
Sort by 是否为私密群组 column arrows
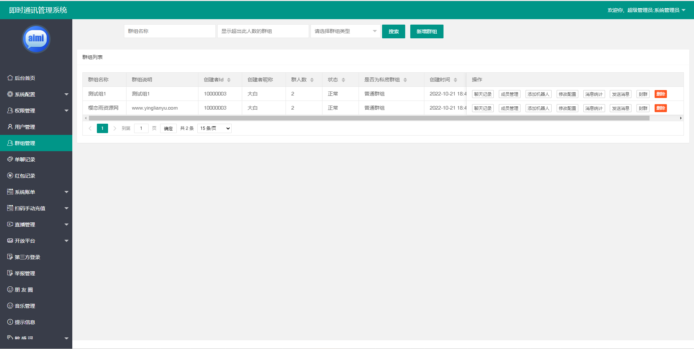405,80
